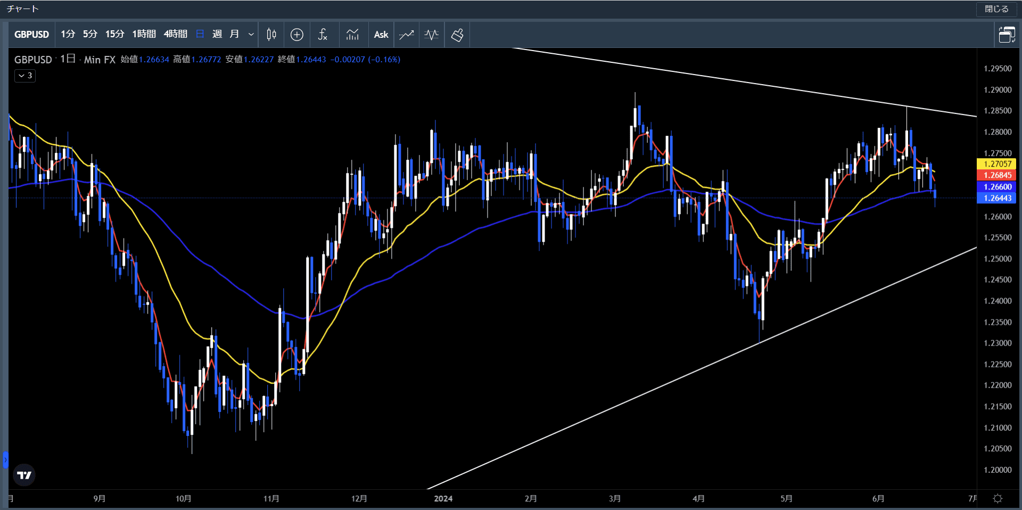Open the indicators fx menu
The image size is (1022, 510).
point(323,35)
